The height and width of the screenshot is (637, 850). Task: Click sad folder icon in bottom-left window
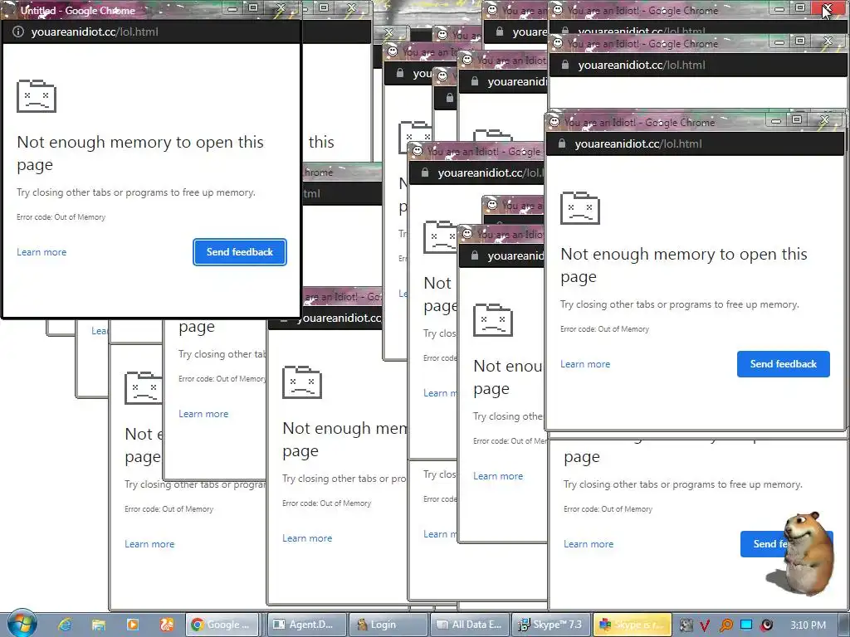[143, 388]
